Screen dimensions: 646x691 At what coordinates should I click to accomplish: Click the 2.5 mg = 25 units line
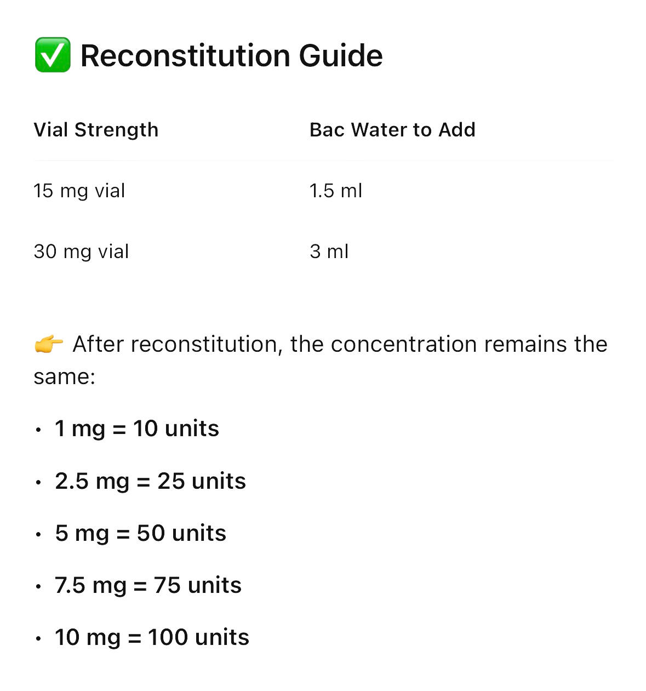(x=150, y=481)
